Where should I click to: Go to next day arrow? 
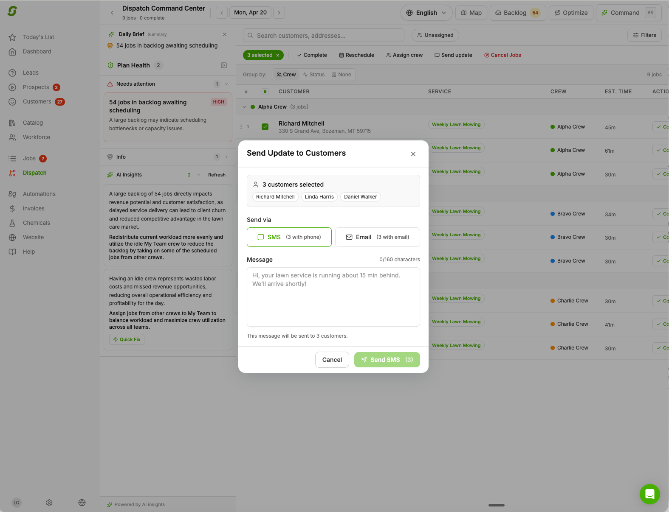coord(279,13)
